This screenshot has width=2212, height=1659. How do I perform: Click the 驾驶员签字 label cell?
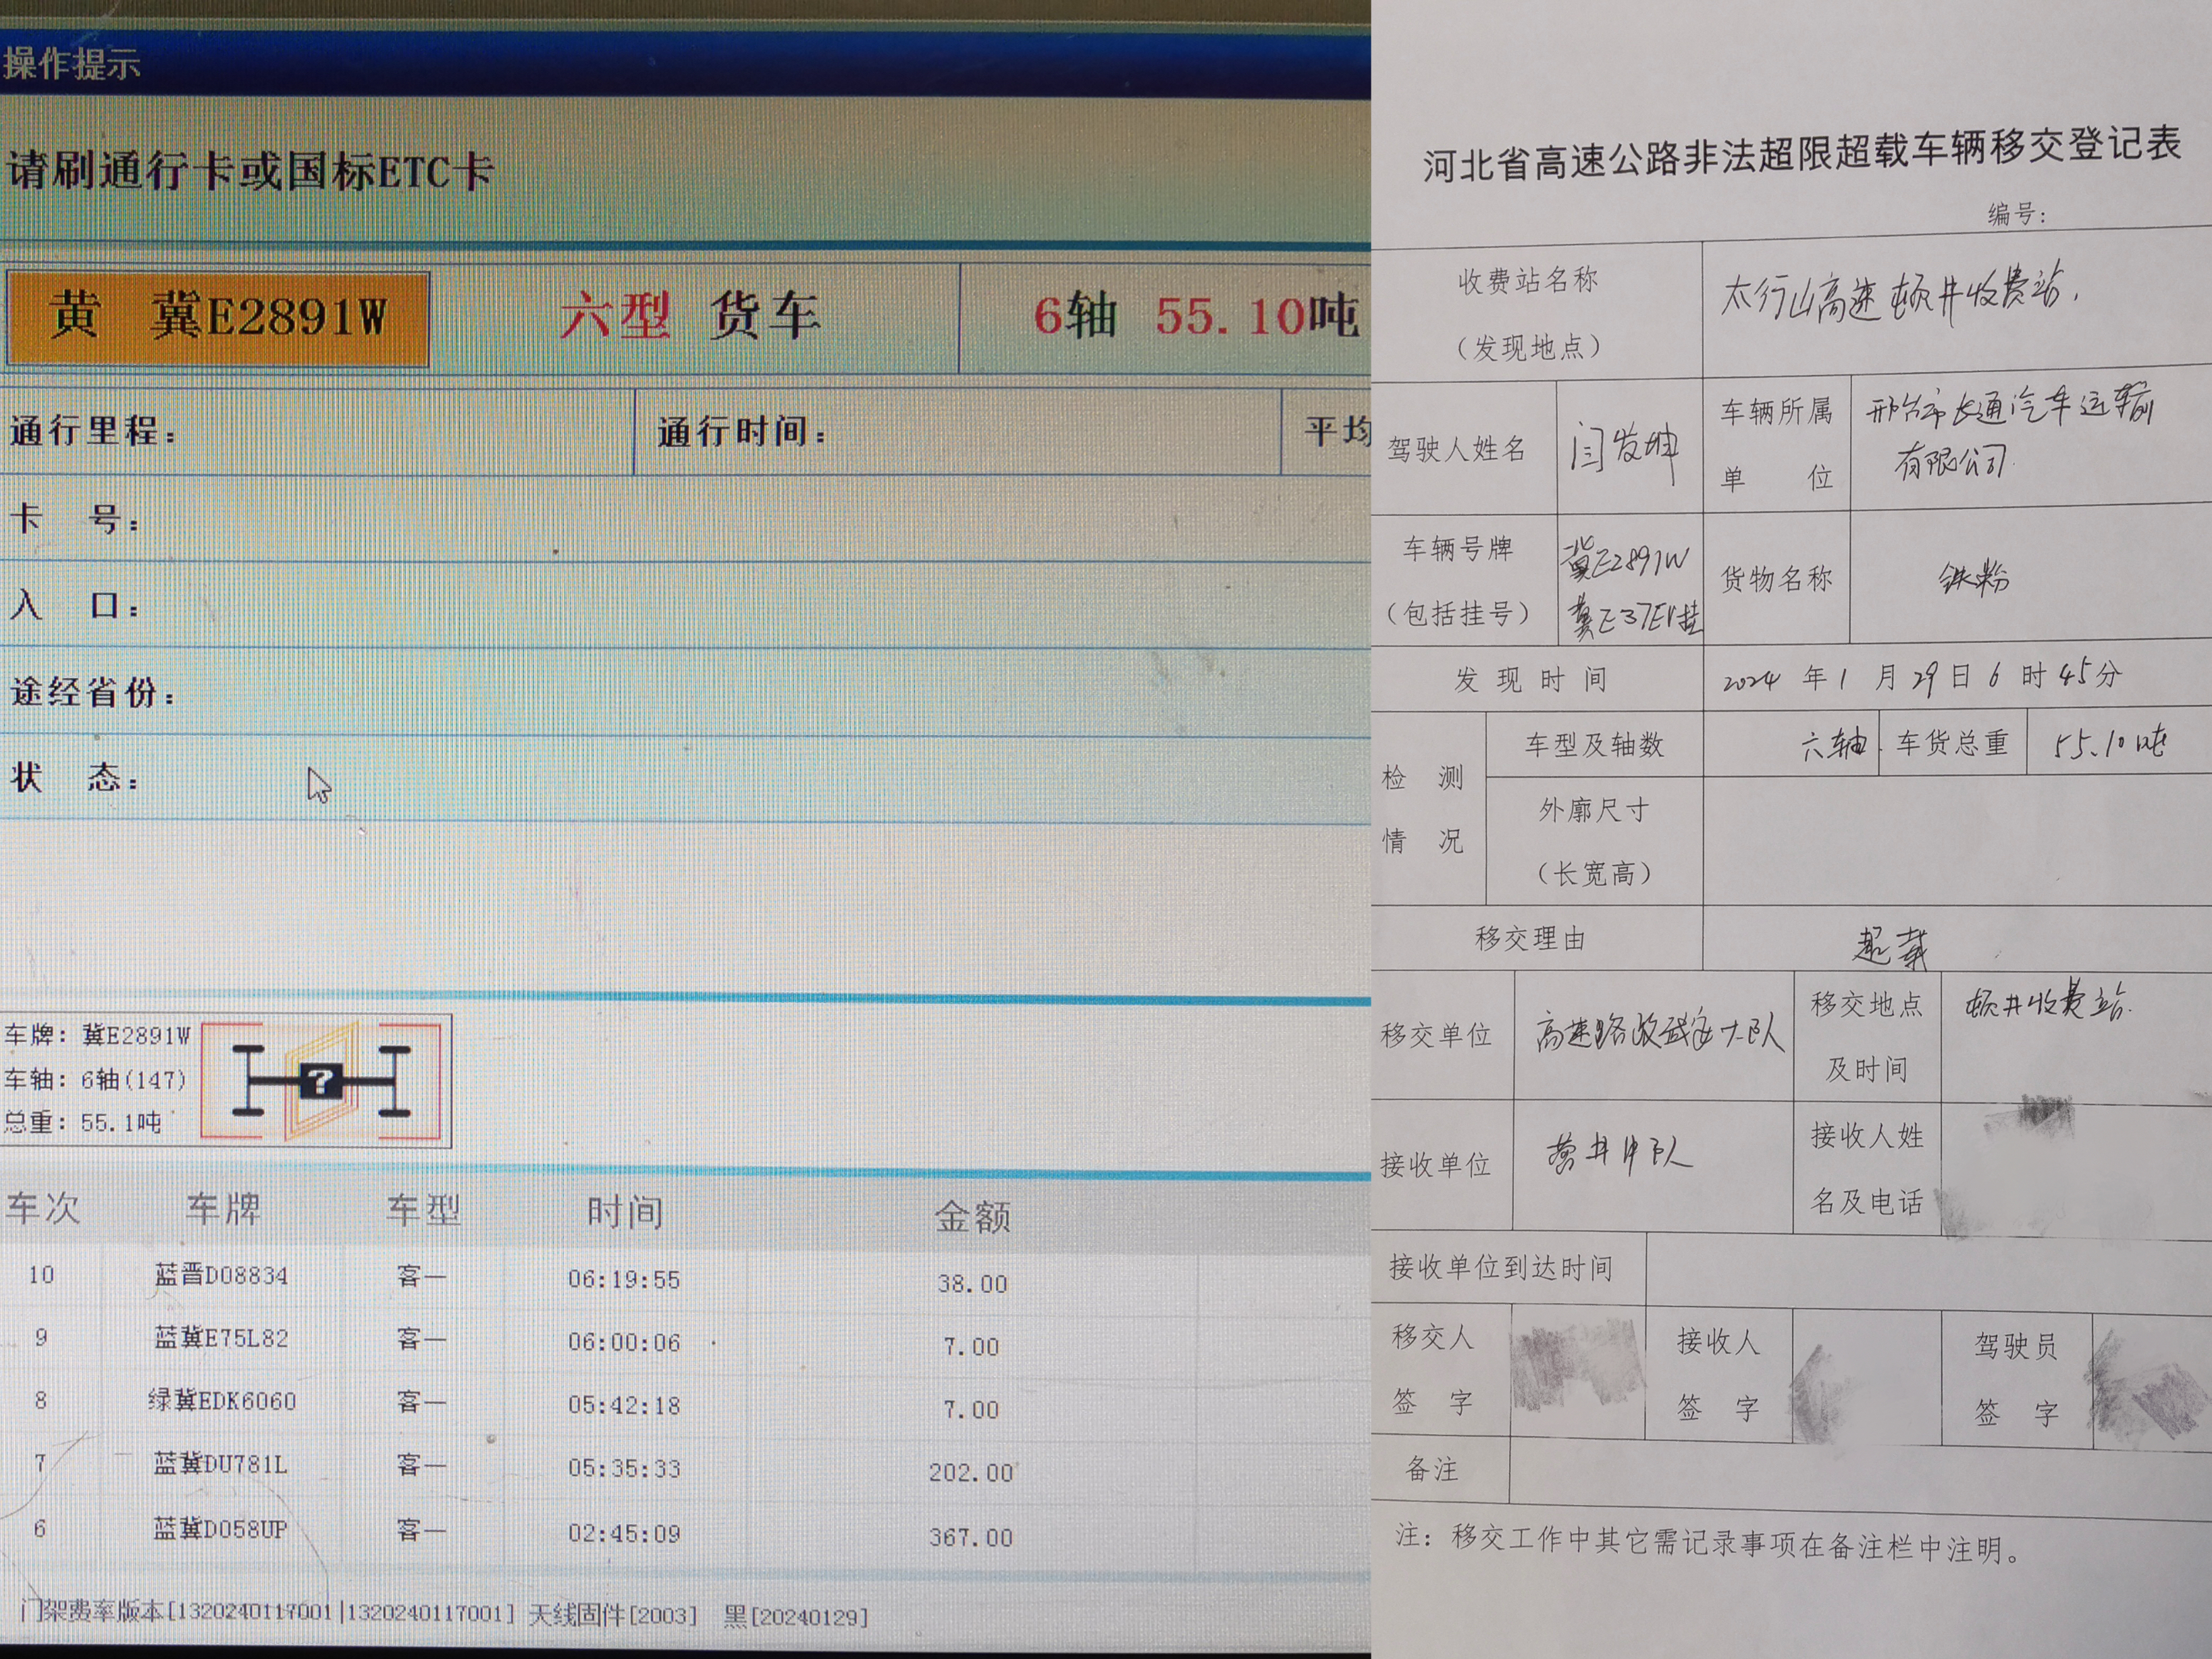pyautogui.click(x=2016, y=1379)
